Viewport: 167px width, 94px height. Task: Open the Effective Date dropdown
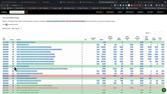coord(16,28)
